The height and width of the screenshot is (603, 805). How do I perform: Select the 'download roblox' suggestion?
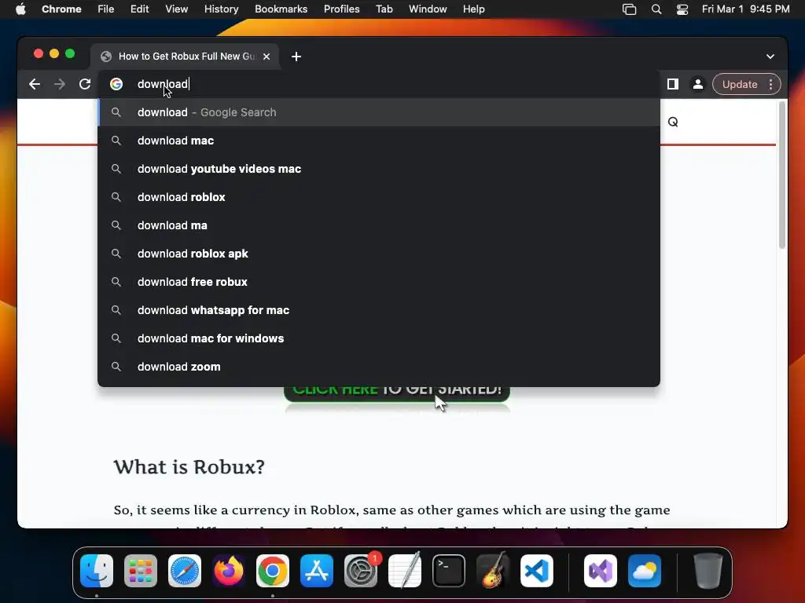click(379, 197)
